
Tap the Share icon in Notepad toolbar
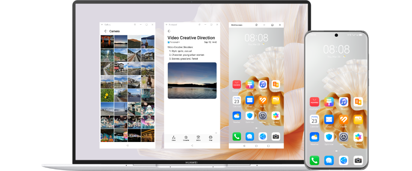point(174,137)
